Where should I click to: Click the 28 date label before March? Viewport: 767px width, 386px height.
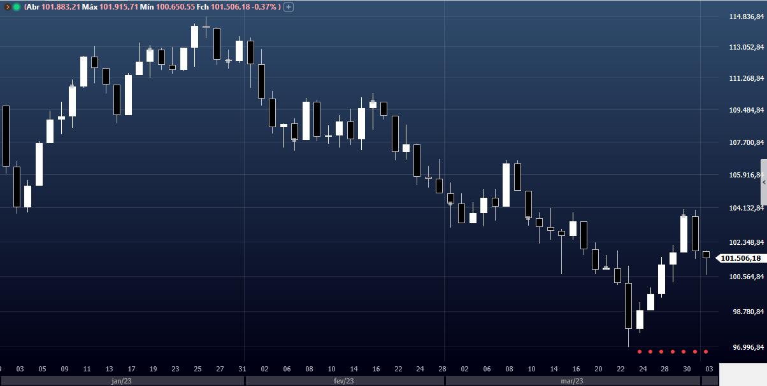pyautogui.click(x=442, y=369)
